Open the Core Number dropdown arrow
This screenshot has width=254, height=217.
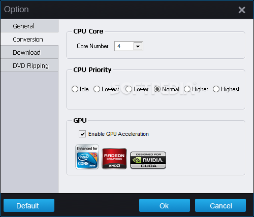click(138, 46)
